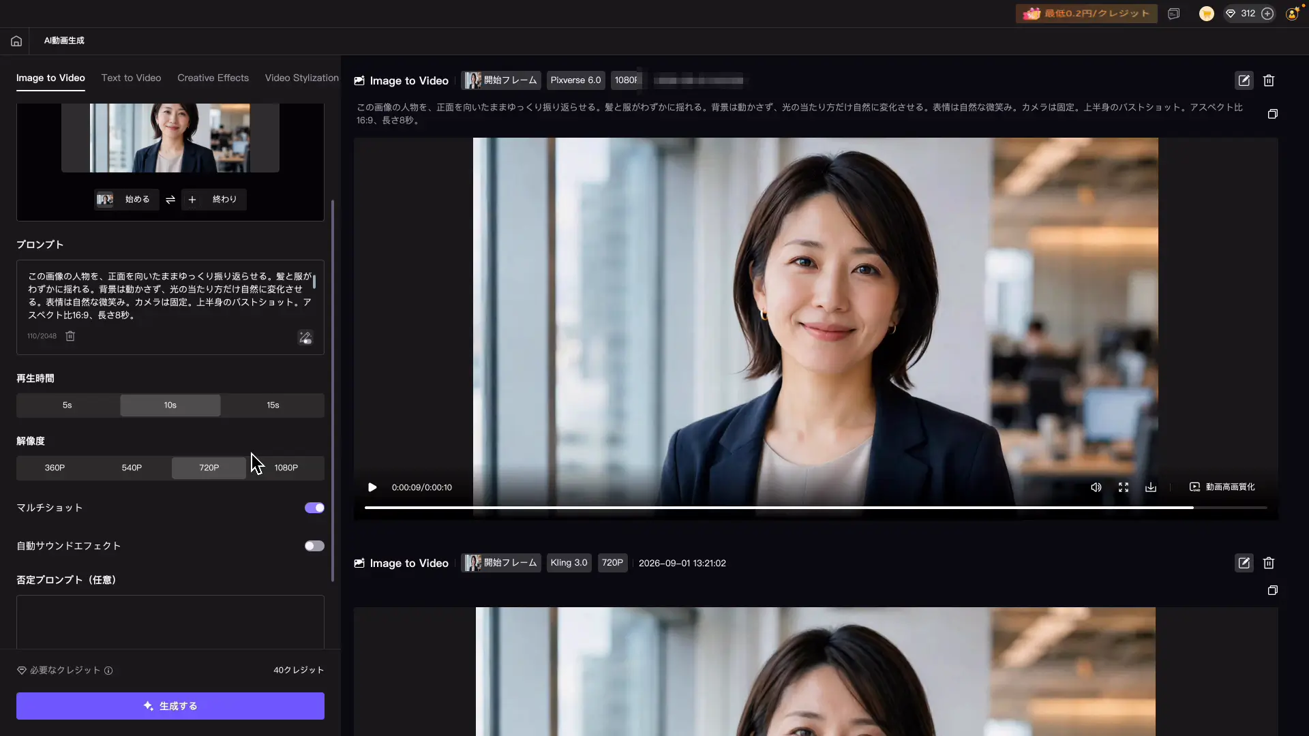Open the user profile avatar
The image size is (1309, 736).
(x=1292, y=14)
